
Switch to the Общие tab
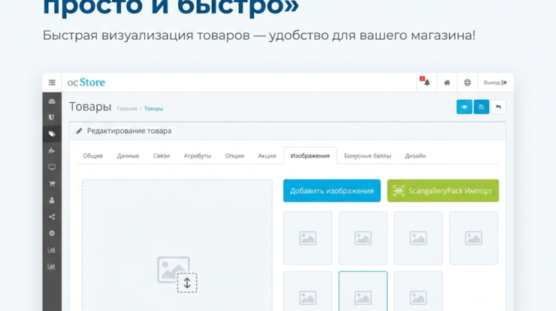[x=93, y=155]
